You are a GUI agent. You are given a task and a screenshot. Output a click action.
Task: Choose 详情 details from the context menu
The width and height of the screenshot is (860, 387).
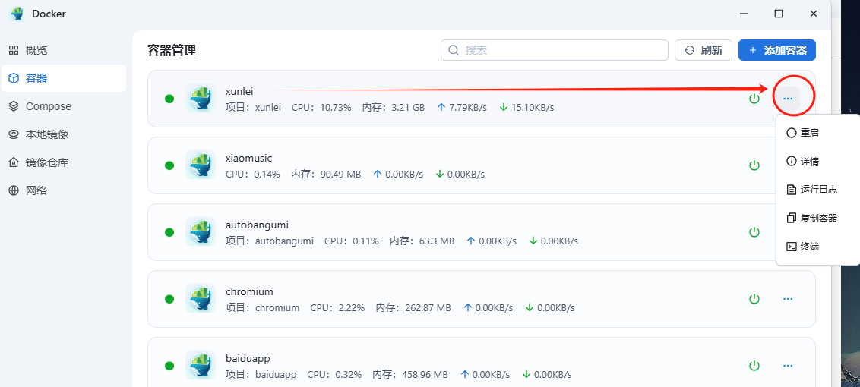[x=817, y=161]
